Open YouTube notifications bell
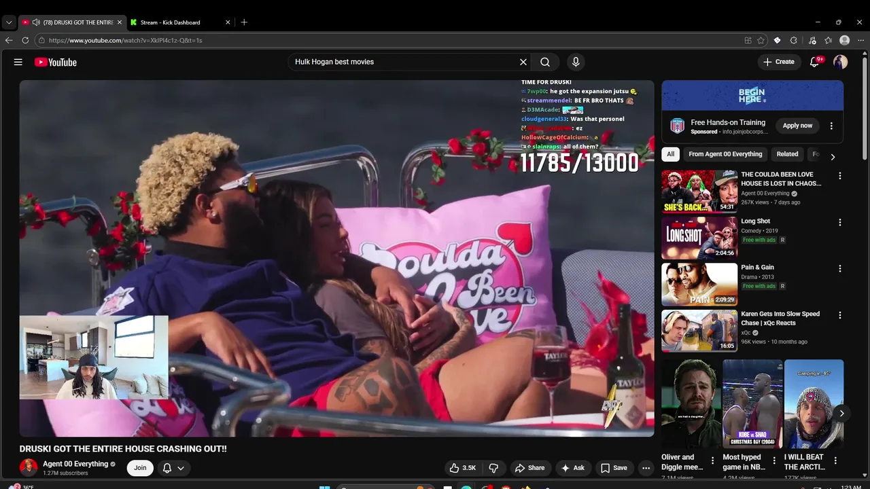 (x=815, y=62)
